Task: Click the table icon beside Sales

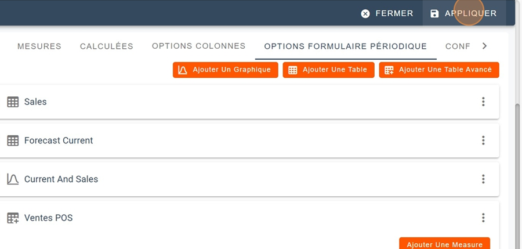Action: tap(13, 102)
